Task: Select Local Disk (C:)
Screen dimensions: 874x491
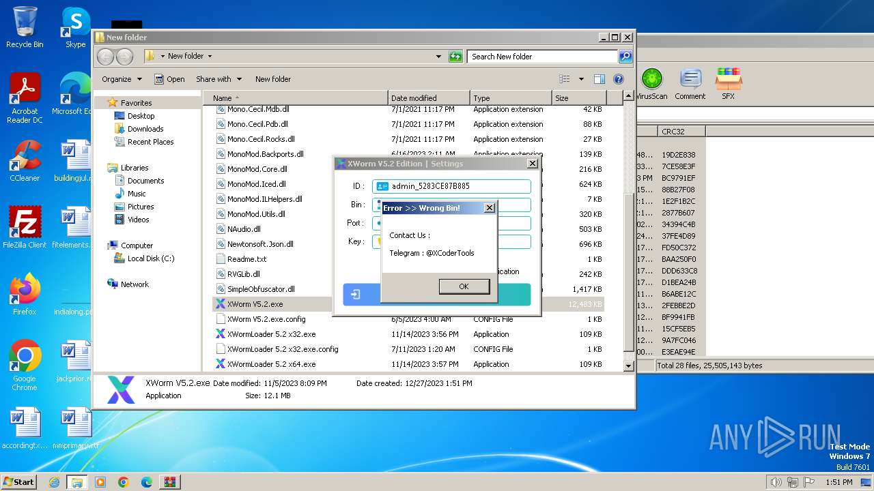Action: tap(150, 258)
